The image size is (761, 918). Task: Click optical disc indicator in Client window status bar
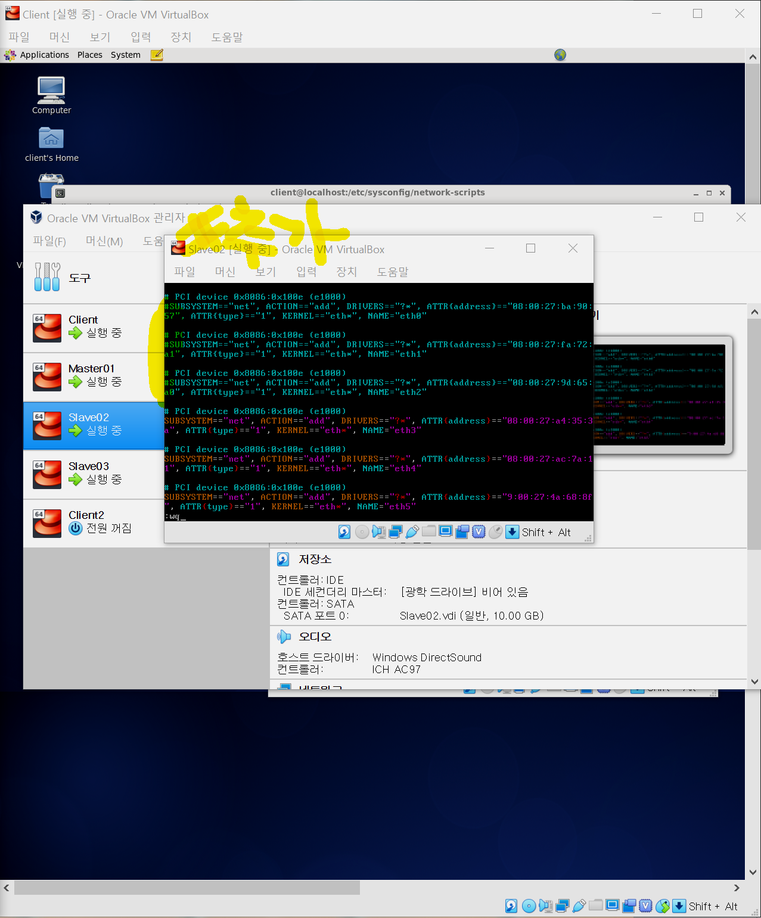[x=529, y=906]
